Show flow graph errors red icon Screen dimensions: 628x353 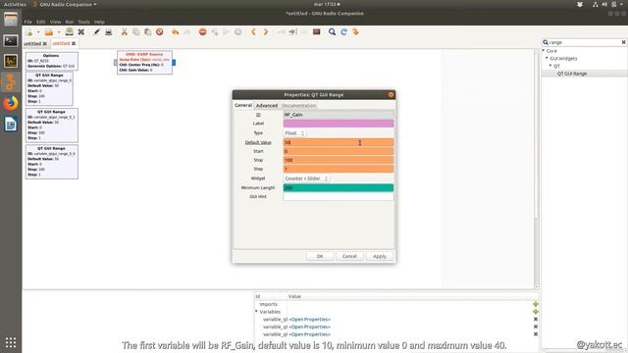pos(203,32)
